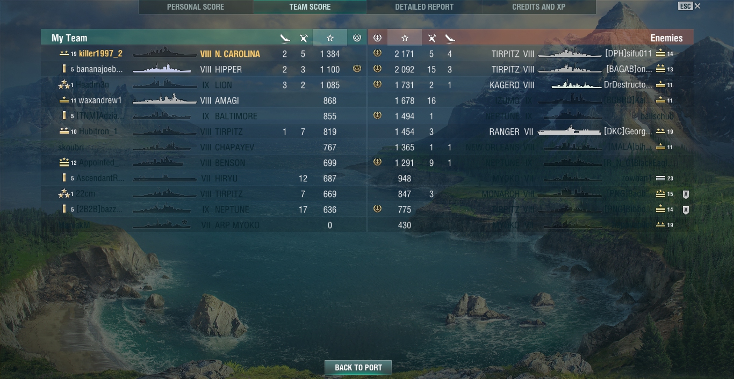
Task: Switch to the Personal Score tab
Action: [x=196, y=7]
